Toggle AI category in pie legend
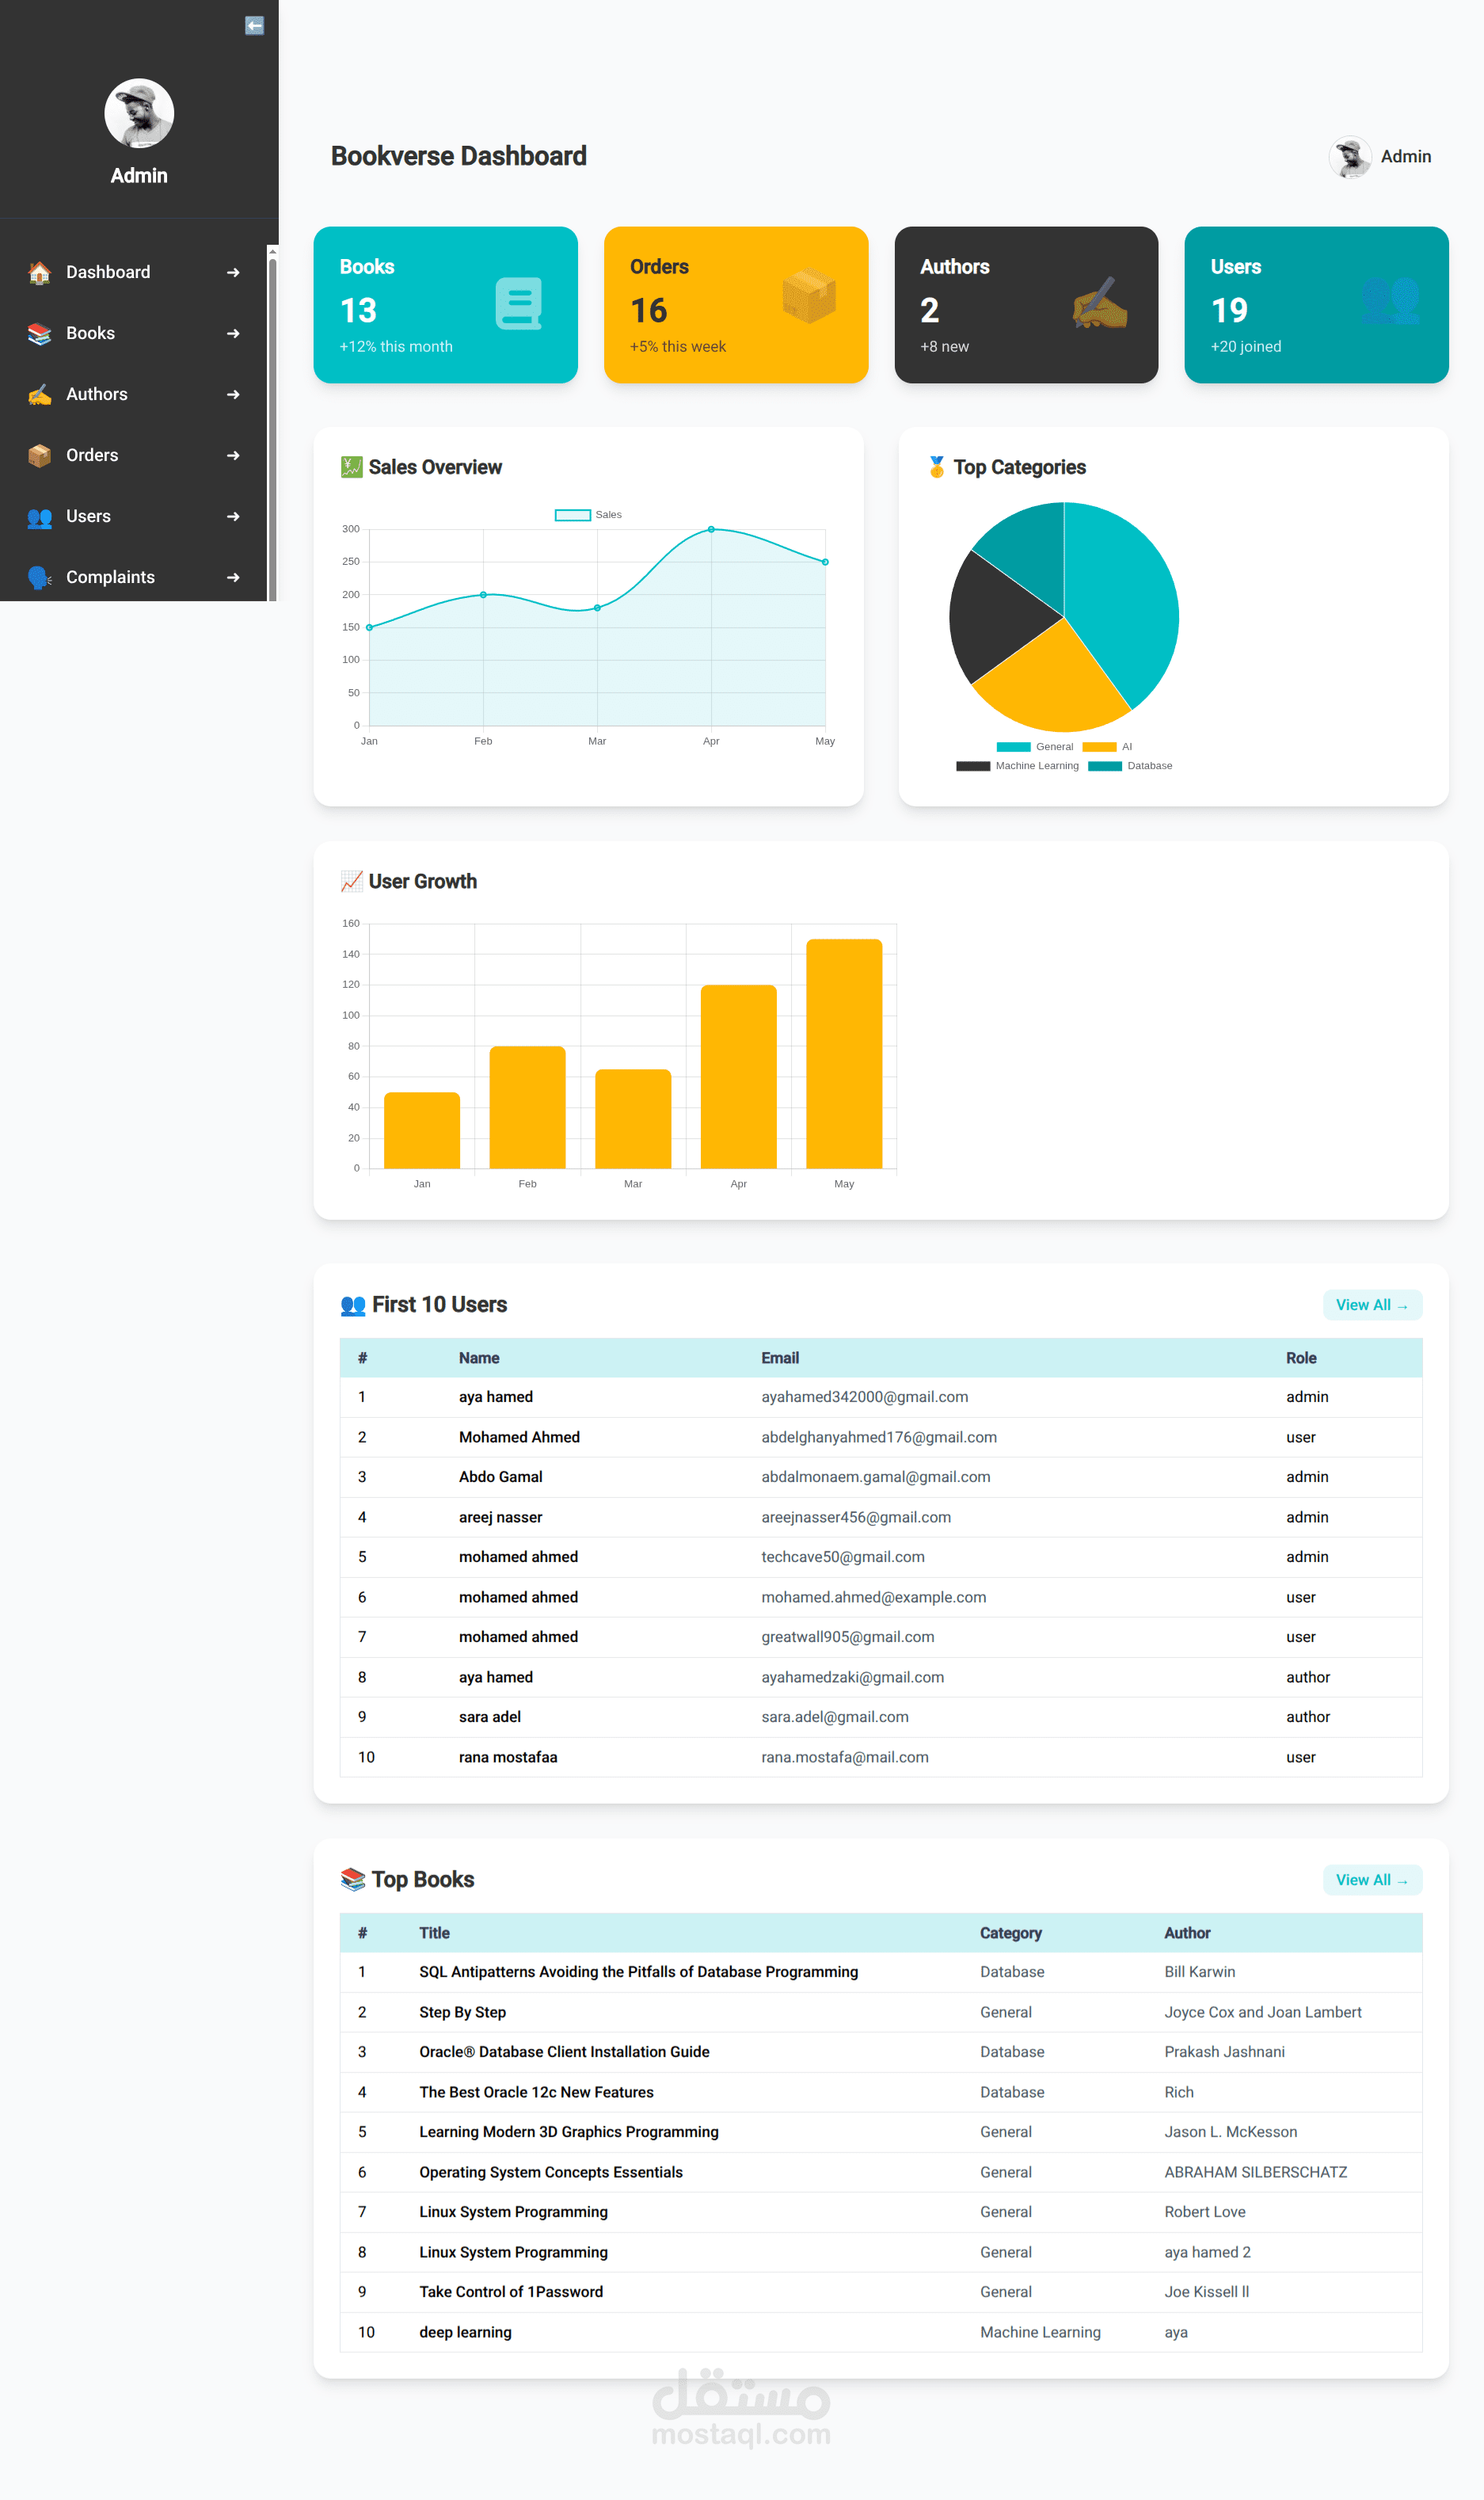 pos(1107,747)
